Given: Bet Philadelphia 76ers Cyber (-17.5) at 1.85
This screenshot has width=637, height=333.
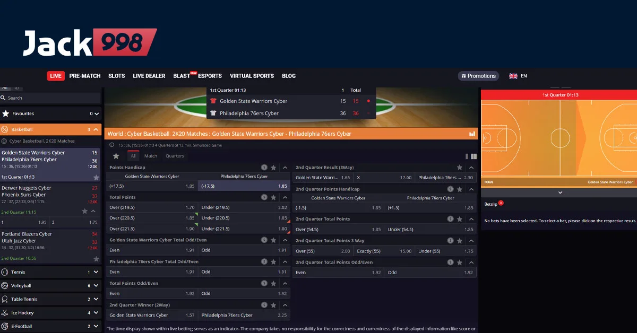Looking at the screenshot, I should [x=244, y=186].
